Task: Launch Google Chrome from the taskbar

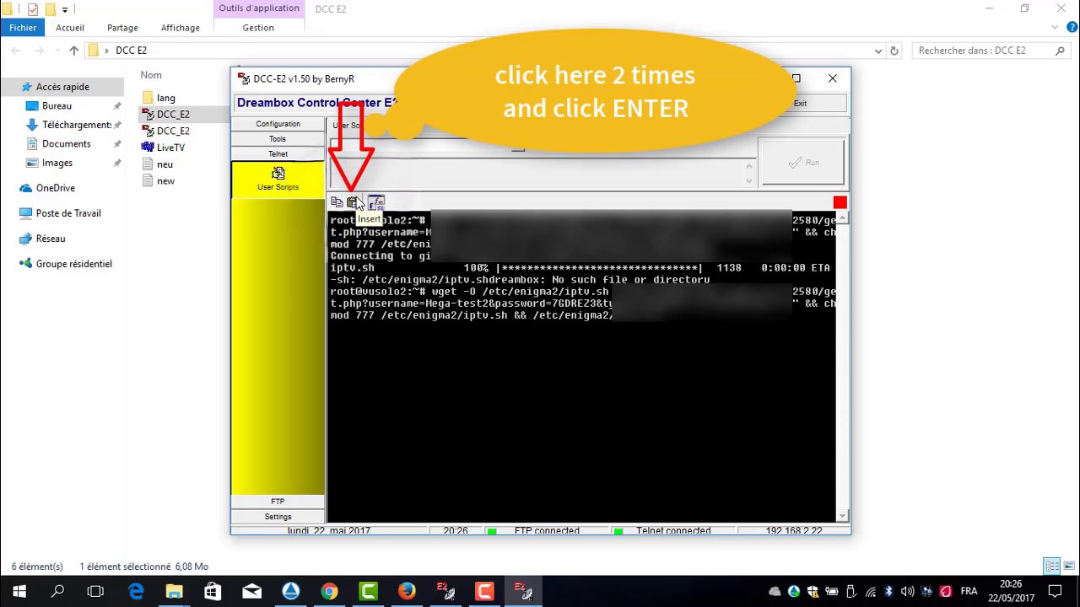Action: pyautogui.click(x=329, y=591)
